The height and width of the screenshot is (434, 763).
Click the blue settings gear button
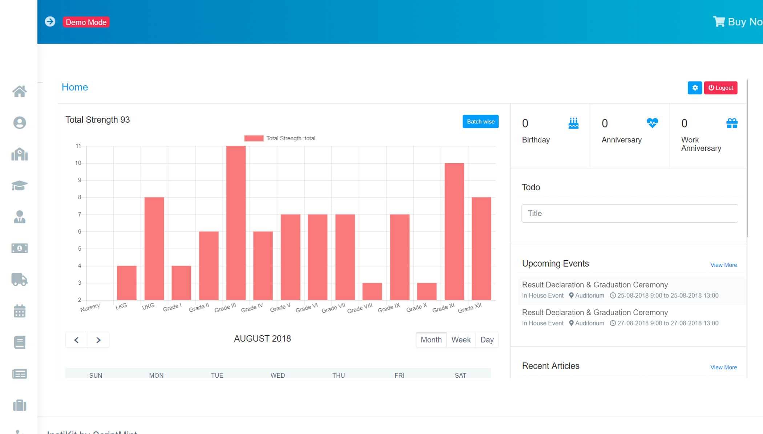tap(695, 88)
